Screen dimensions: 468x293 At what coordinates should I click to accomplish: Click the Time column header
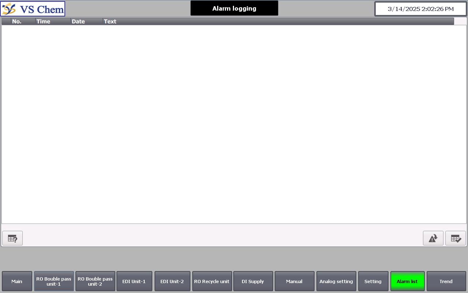point(53,21)
